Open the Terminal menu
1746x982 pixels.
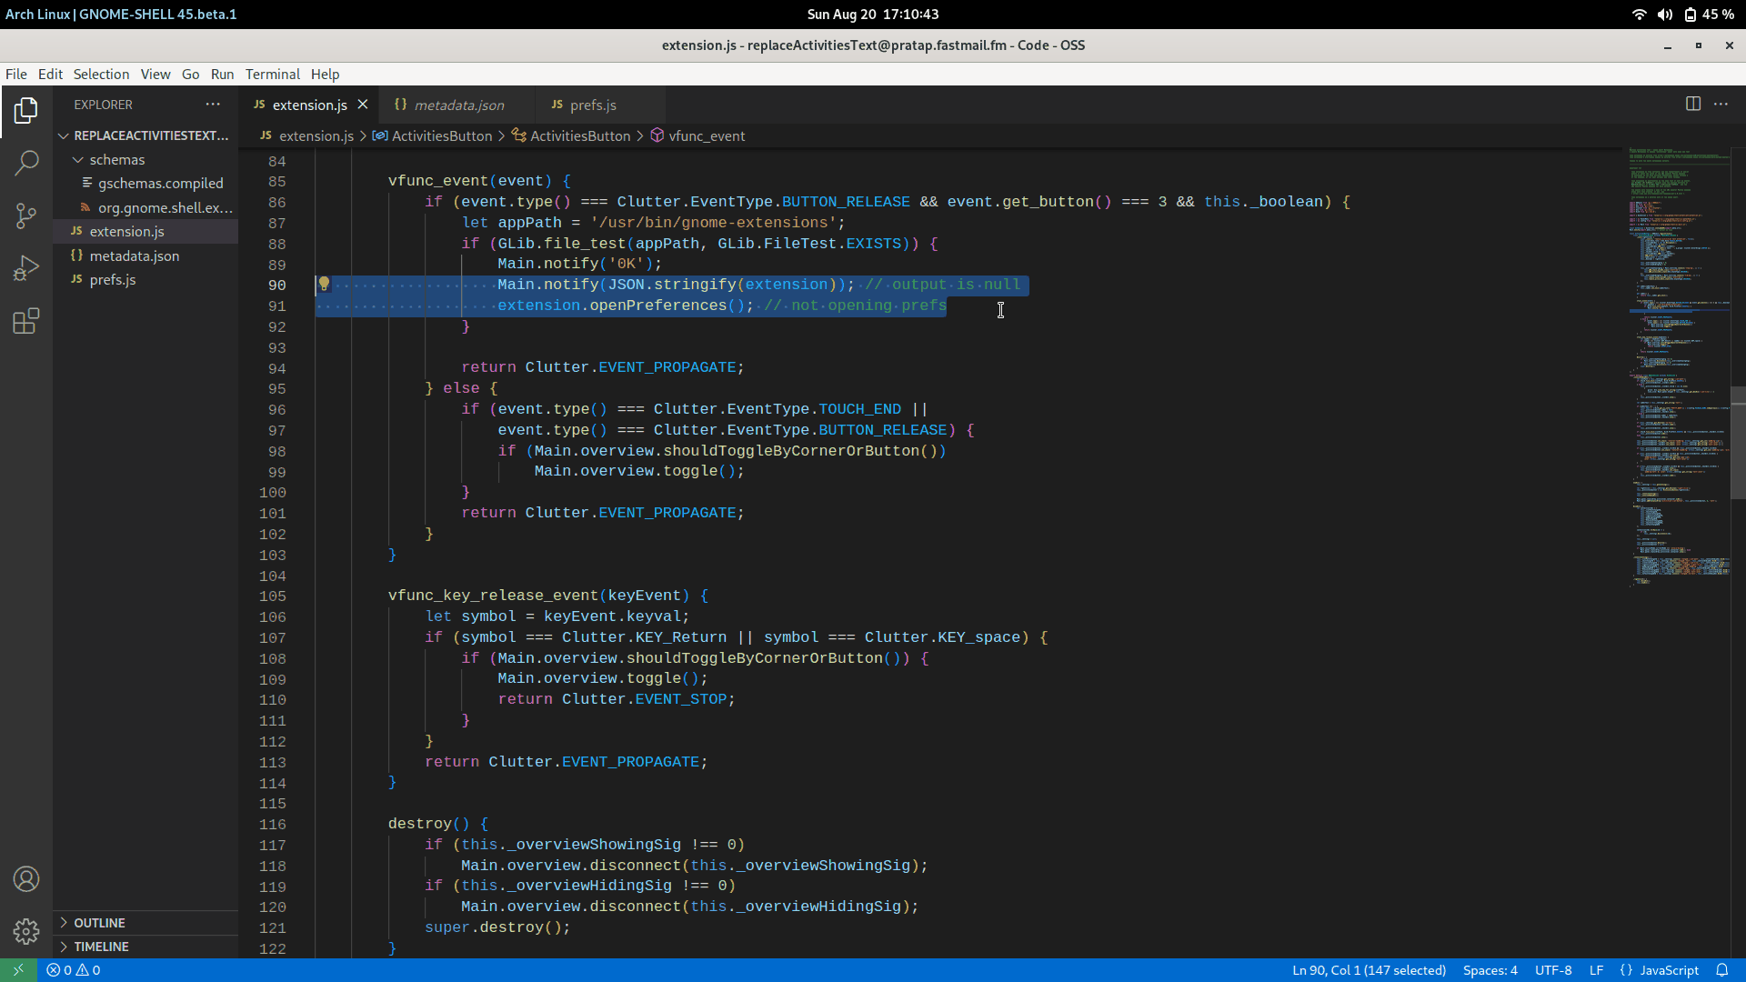point(272,75)
